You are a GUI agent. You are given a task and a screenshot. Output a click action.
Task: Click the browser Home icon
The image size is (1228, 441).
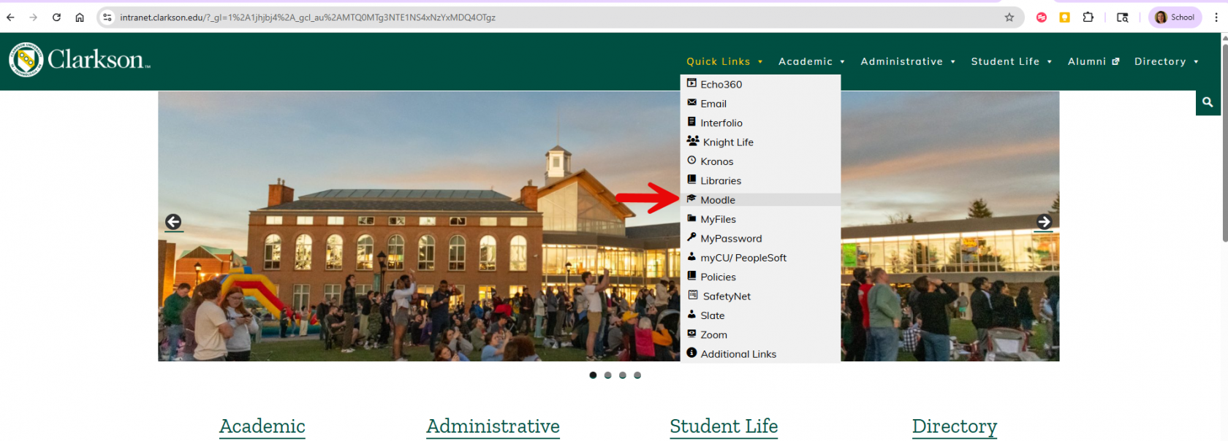(x=80, y=18)
